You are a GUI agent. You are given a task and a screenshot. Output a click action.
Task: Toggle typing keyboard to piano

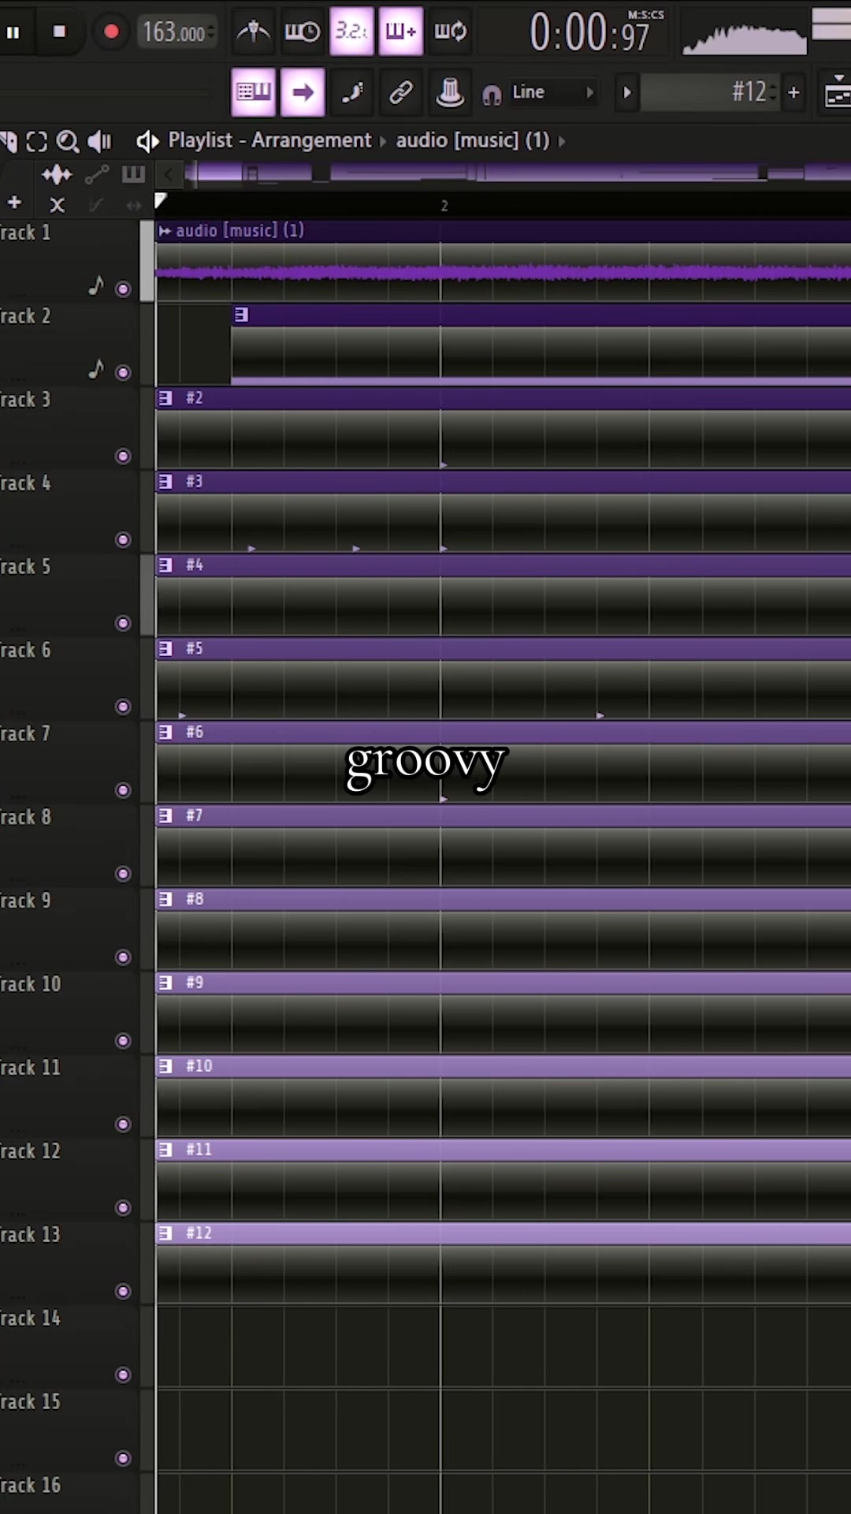pyautogui.click(x=254, y=92)
